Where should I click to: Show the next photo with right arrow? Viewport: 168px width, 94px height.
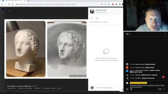[x=83, y=45]
